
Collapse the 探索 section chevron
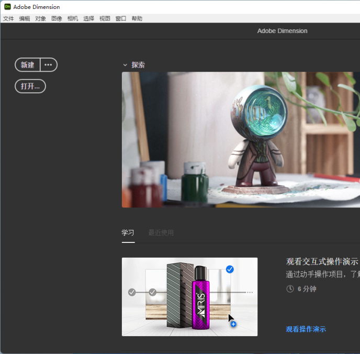tap(125, 65)
